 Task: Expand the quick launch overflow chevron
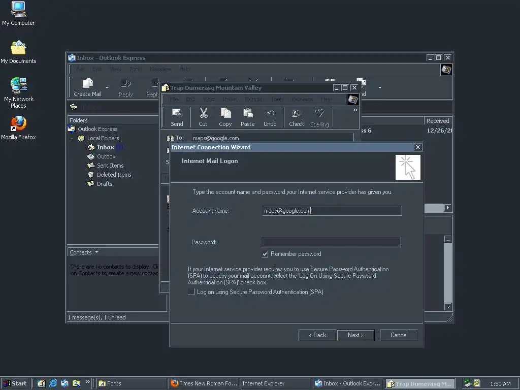(87, 382)
